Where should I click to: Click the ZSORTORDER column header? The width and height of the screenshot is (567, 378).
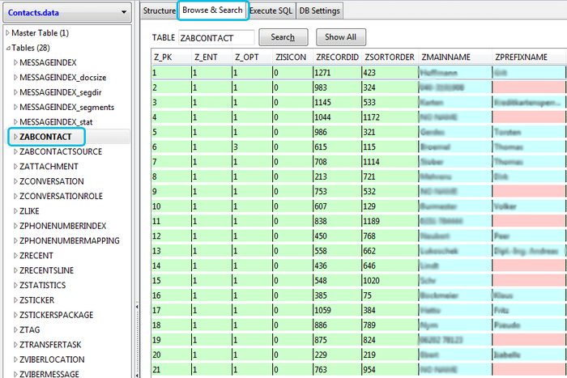coord(390,57)
